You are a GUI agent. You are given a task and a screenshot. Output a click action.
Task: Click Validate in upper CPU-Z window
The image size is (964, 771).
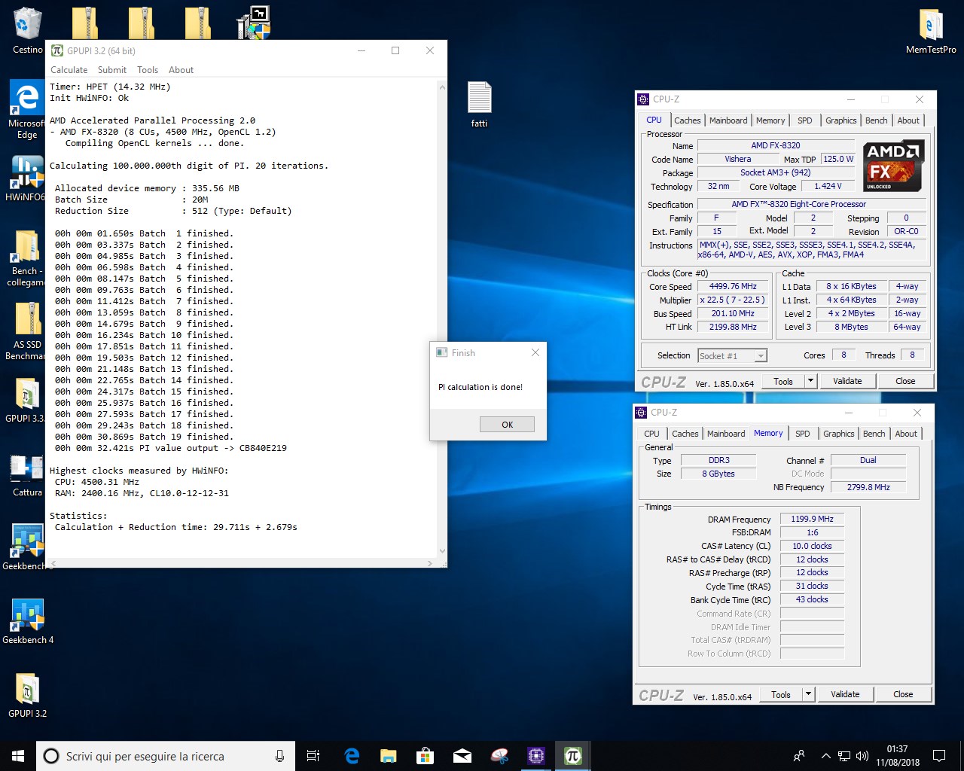(x=847, y=381)
